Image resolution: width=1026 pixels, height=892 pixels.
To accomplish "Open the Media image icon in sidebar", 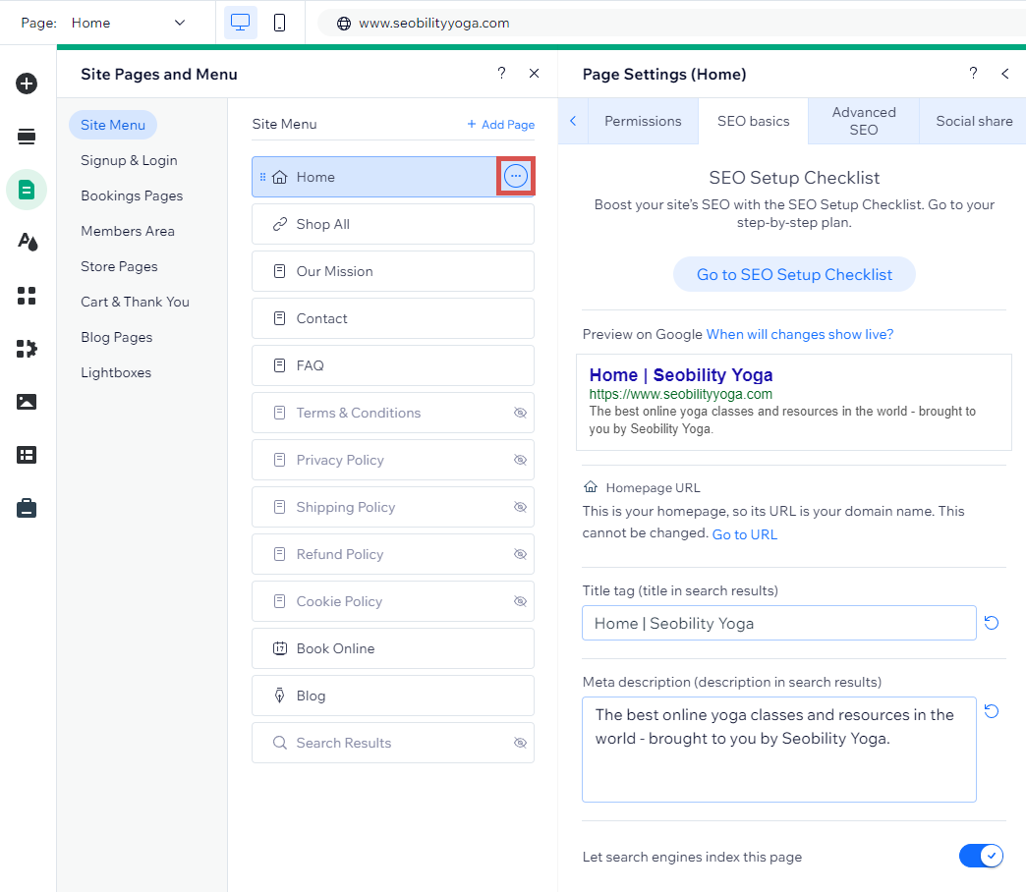I will (27, 402).
